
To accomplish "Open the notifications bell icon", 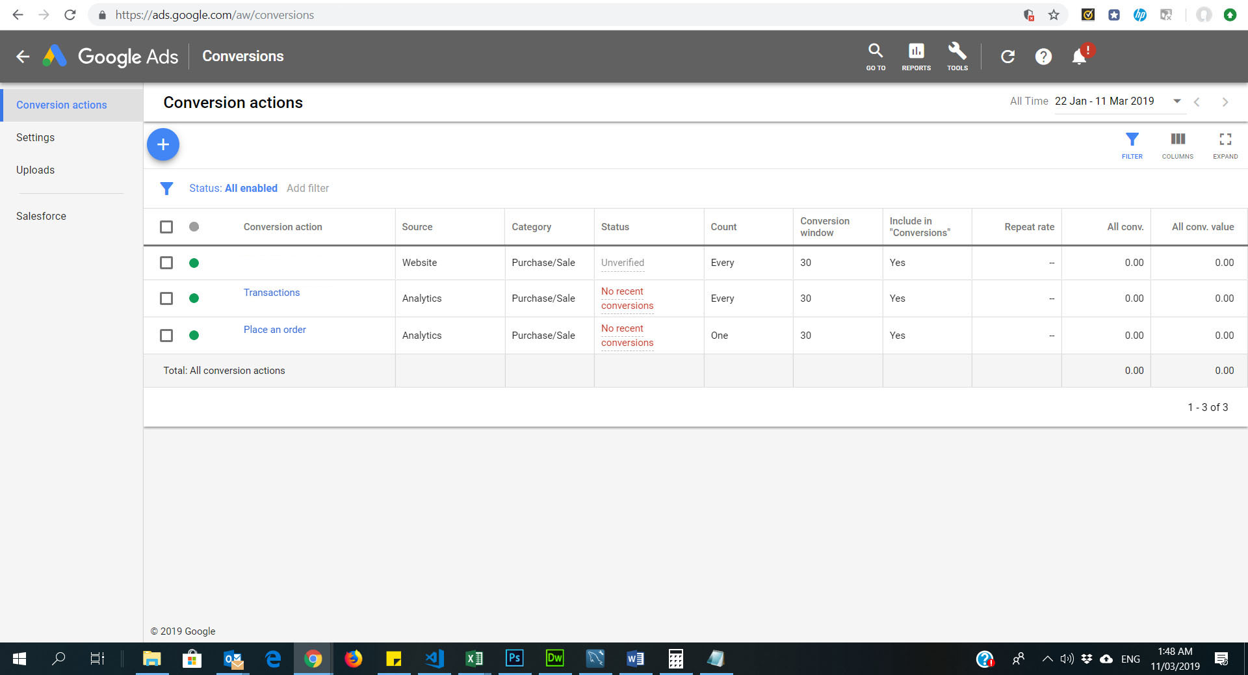I will pyautogui.click(x=1079, y=57).
